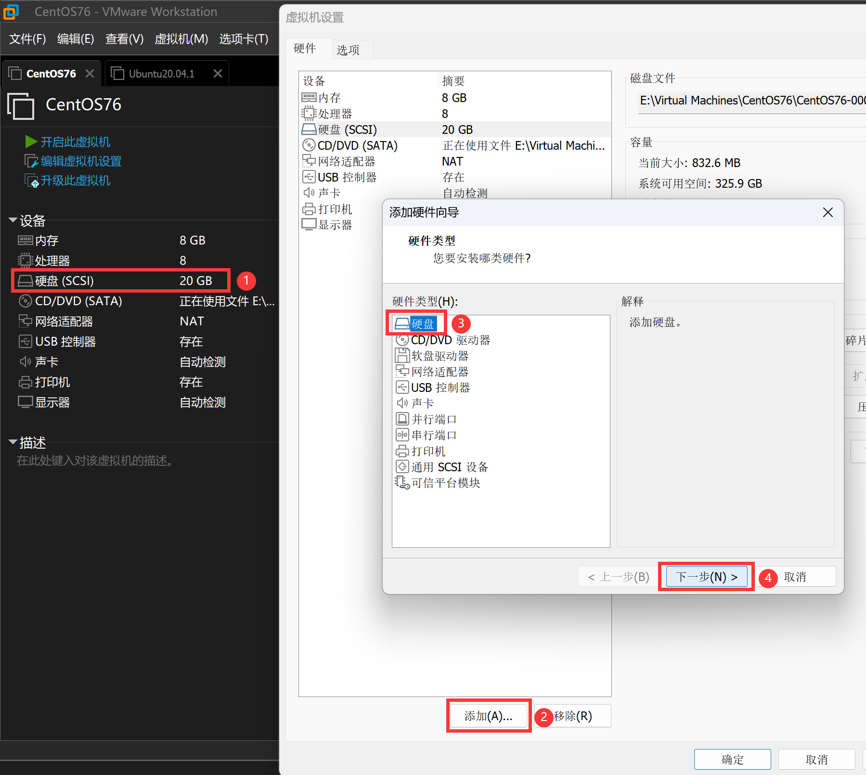Viewport: 866px width, 775px height.
Task: Click the upgrade VM arrow icon
Action: (31, 181)
